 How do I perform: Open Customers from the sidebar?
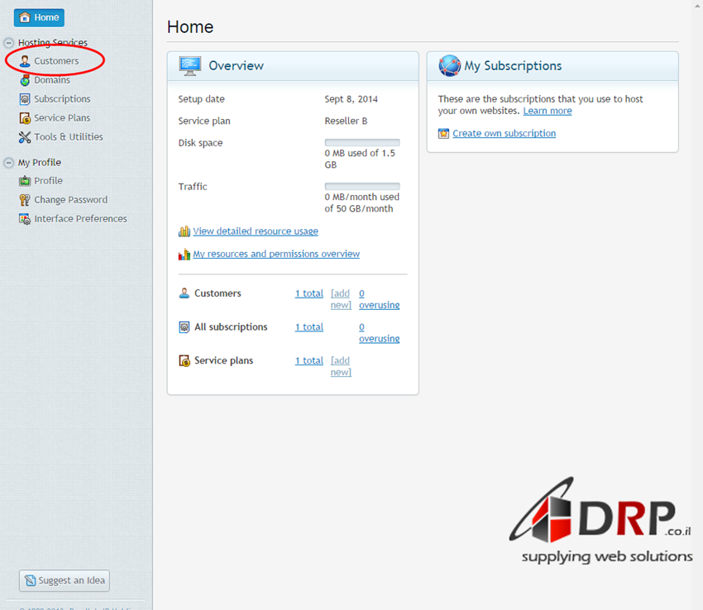[56, 61]
